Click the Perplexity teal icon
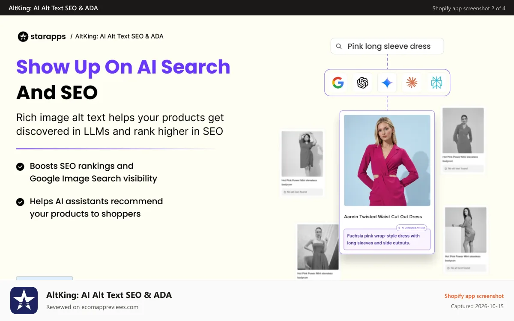The width and height of the screenshot is (514, 321). coord(436,83)
